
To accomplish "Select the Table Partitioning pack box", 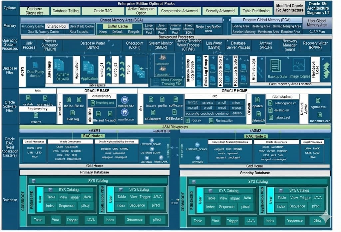I will click(256, 11).
